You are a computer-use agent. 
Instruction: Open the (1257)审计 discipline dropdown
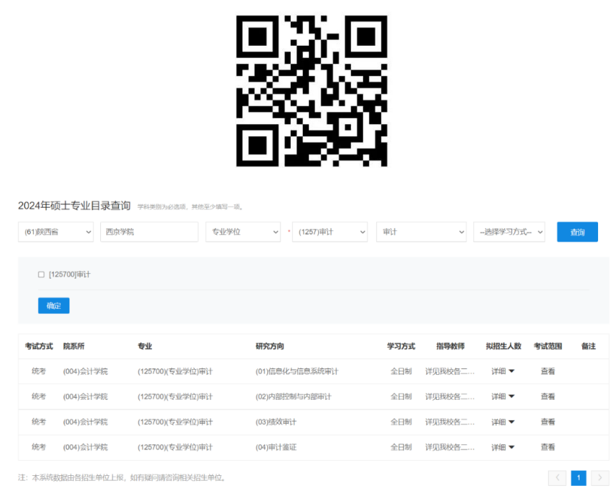[330, 232]
